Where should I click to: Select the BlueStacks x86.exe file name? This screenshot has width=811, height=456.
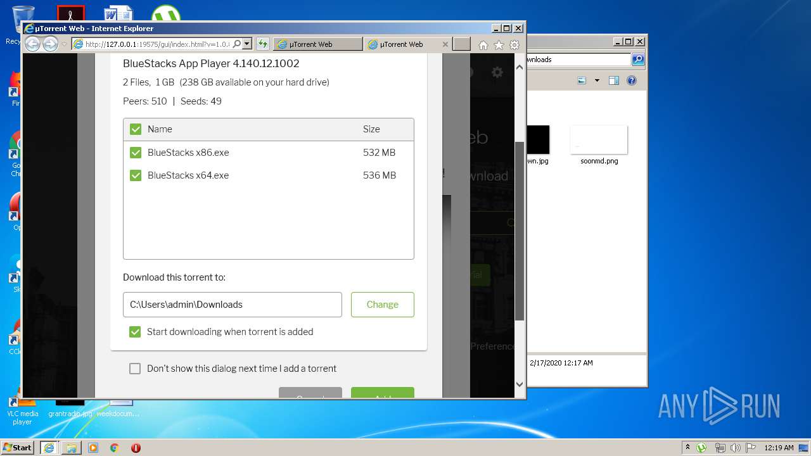click(x=188, y=153)
